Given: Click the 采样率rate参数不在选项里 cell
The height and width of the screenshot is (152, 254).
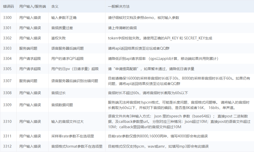Looking at the screenshot, I should 73,136.
